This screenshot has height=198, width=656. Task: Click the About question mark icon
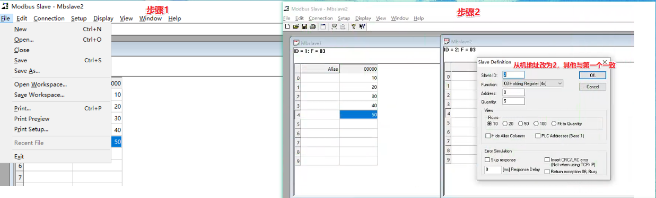tap(353, 26)
